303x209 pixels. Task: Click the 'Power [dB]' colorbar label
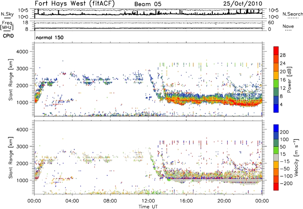pos(289,80)
